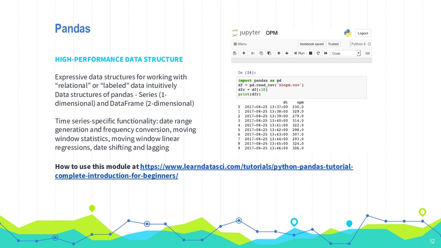Restart and run all with fast-forward icon
The width and height of the screenshot is (441, 248).
coord(326,53)
